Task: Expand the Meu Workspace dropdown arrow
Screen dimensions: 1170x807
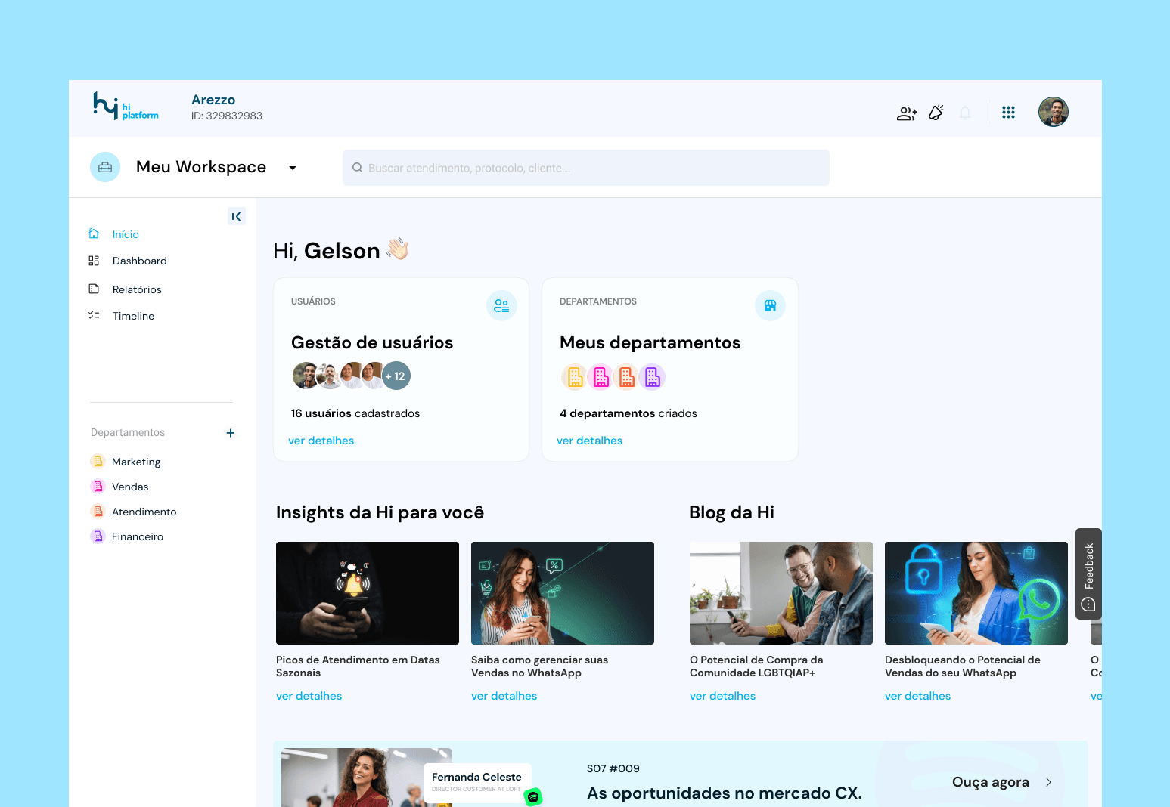Action: click(293, 168)
